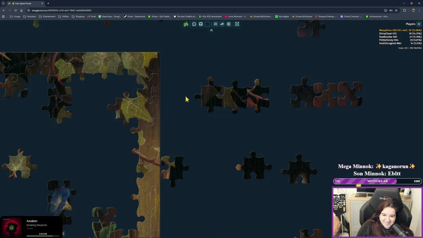The height and width of the screenshot is (238, 423).
Task: Click the browser back arrow
Action: click(x=3, y=10)
